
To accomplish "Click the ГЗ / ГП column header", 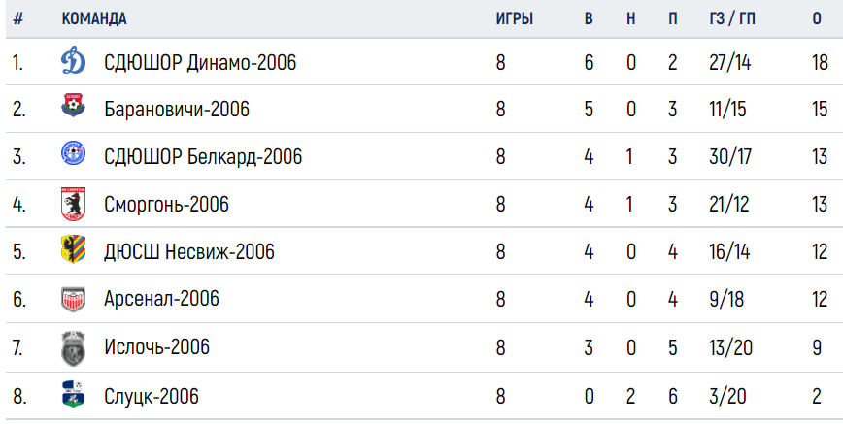I will pyautogui.click(x=732, y=18).
